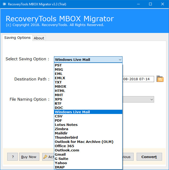The height and width of the screenshot is (170, 169).
Task: Choose XPS from the list
Action: 88,99
